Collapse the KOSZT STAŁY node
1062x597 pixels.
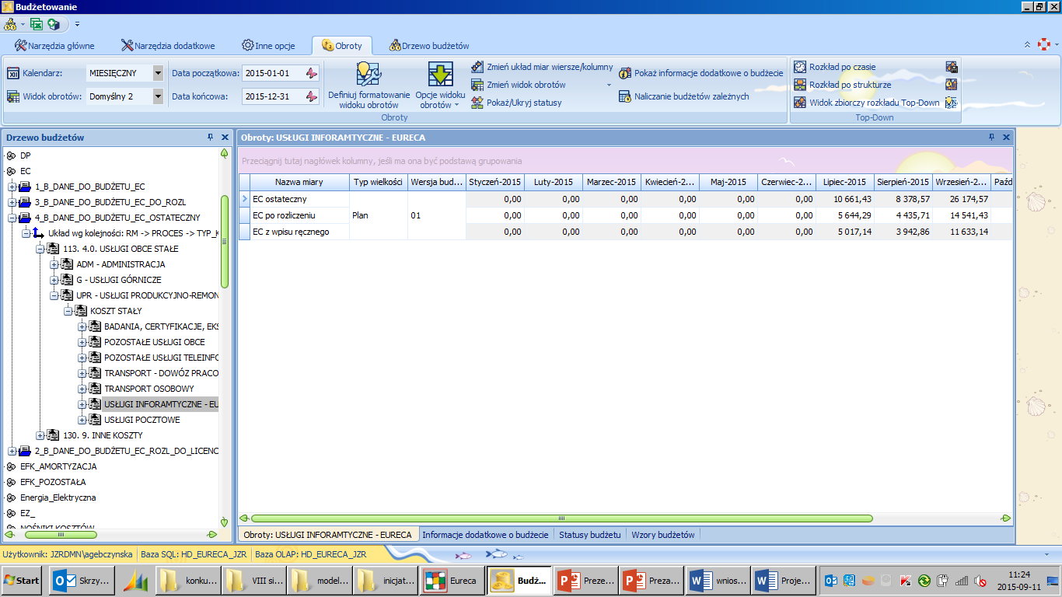68,311
